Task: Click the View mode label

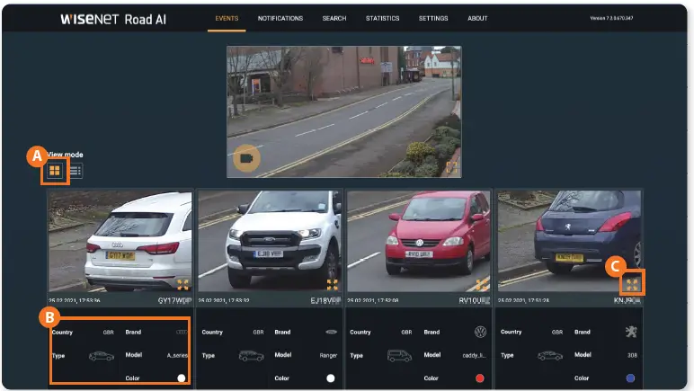Action: coord(65,155)
